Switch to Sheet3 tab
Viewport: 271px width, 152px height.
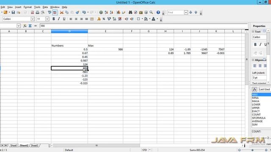34,145
